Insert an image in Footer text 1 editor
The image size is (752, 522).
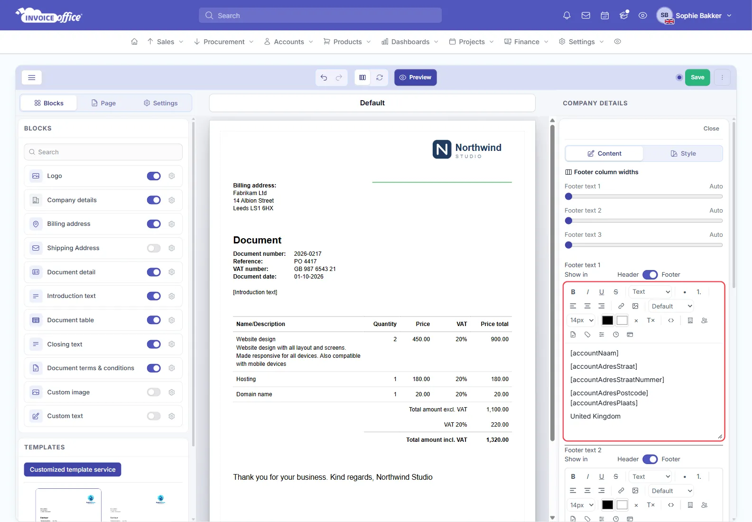pos(635,306)
